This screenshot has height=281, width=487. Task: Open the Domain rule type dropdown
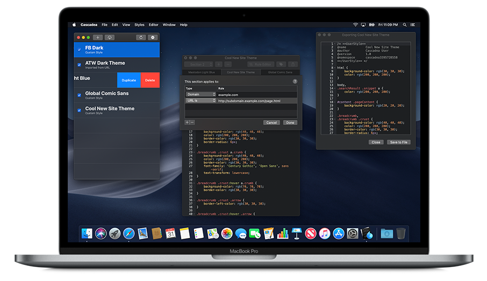[200, 95]
